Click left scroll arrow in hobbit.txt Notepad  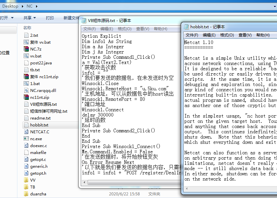[x=187, y=188]
